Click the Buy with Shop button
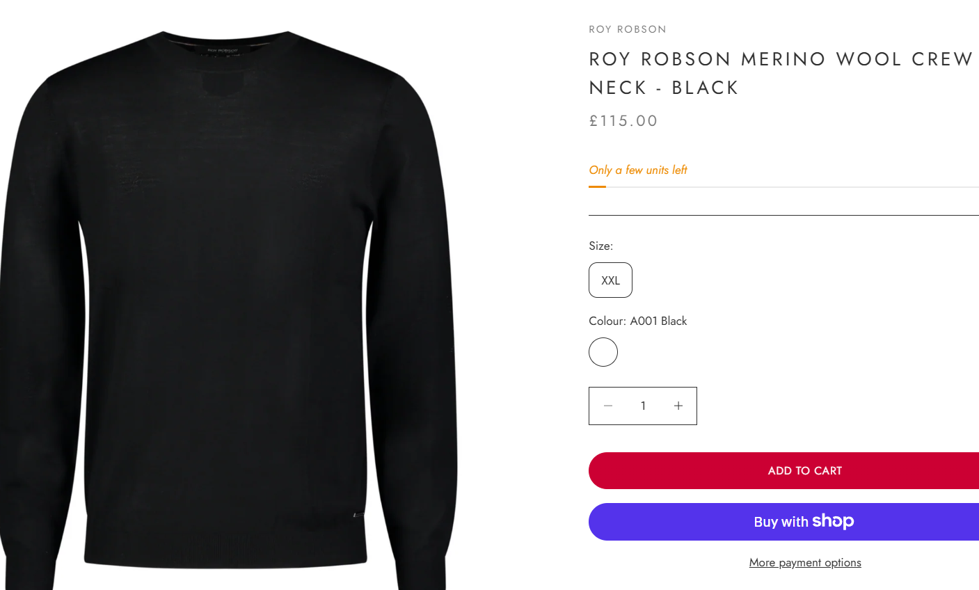The image size is (979, 590). pyautogui.click(x=783, y=522)
